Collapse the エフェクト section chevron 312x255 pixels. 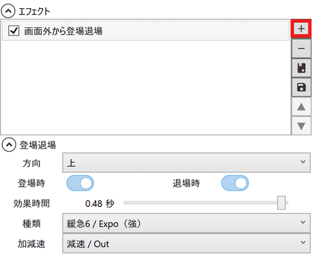coord(8,11)
